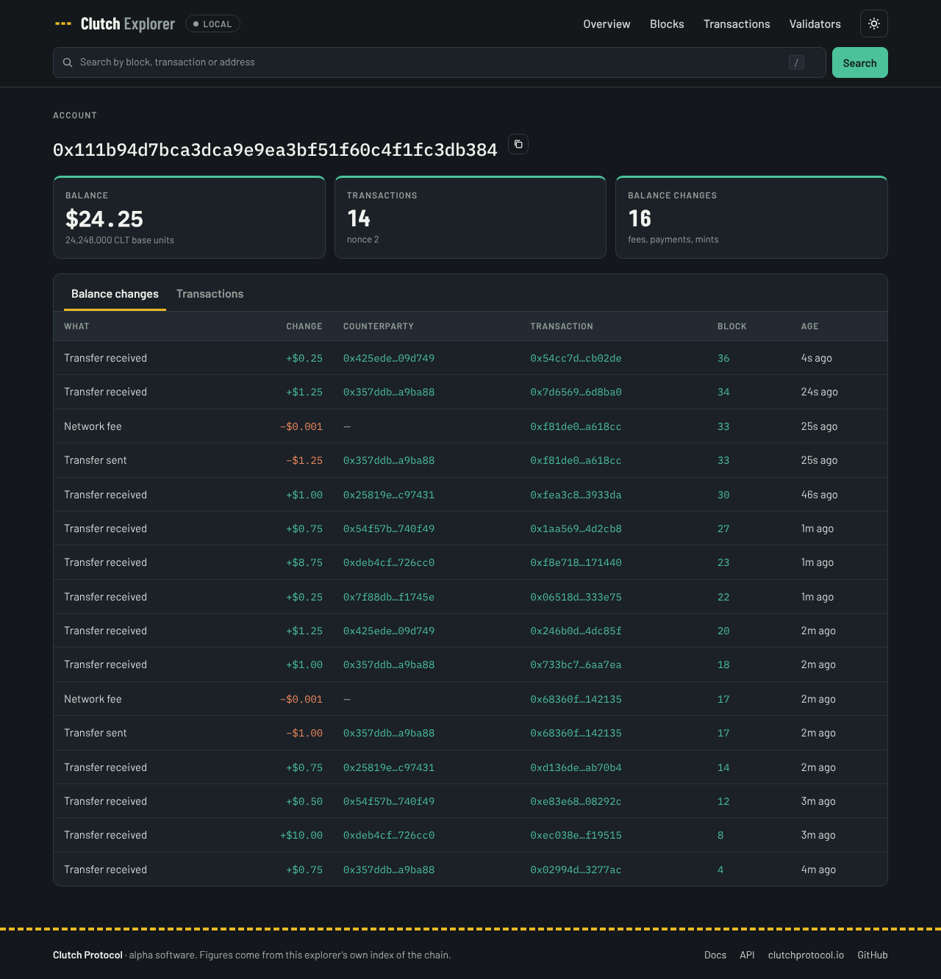Image resolution: width=941 pixels, height=979 pixels.
Task: Switch to the Transactions tab below cards
Action: pos(210,294)
